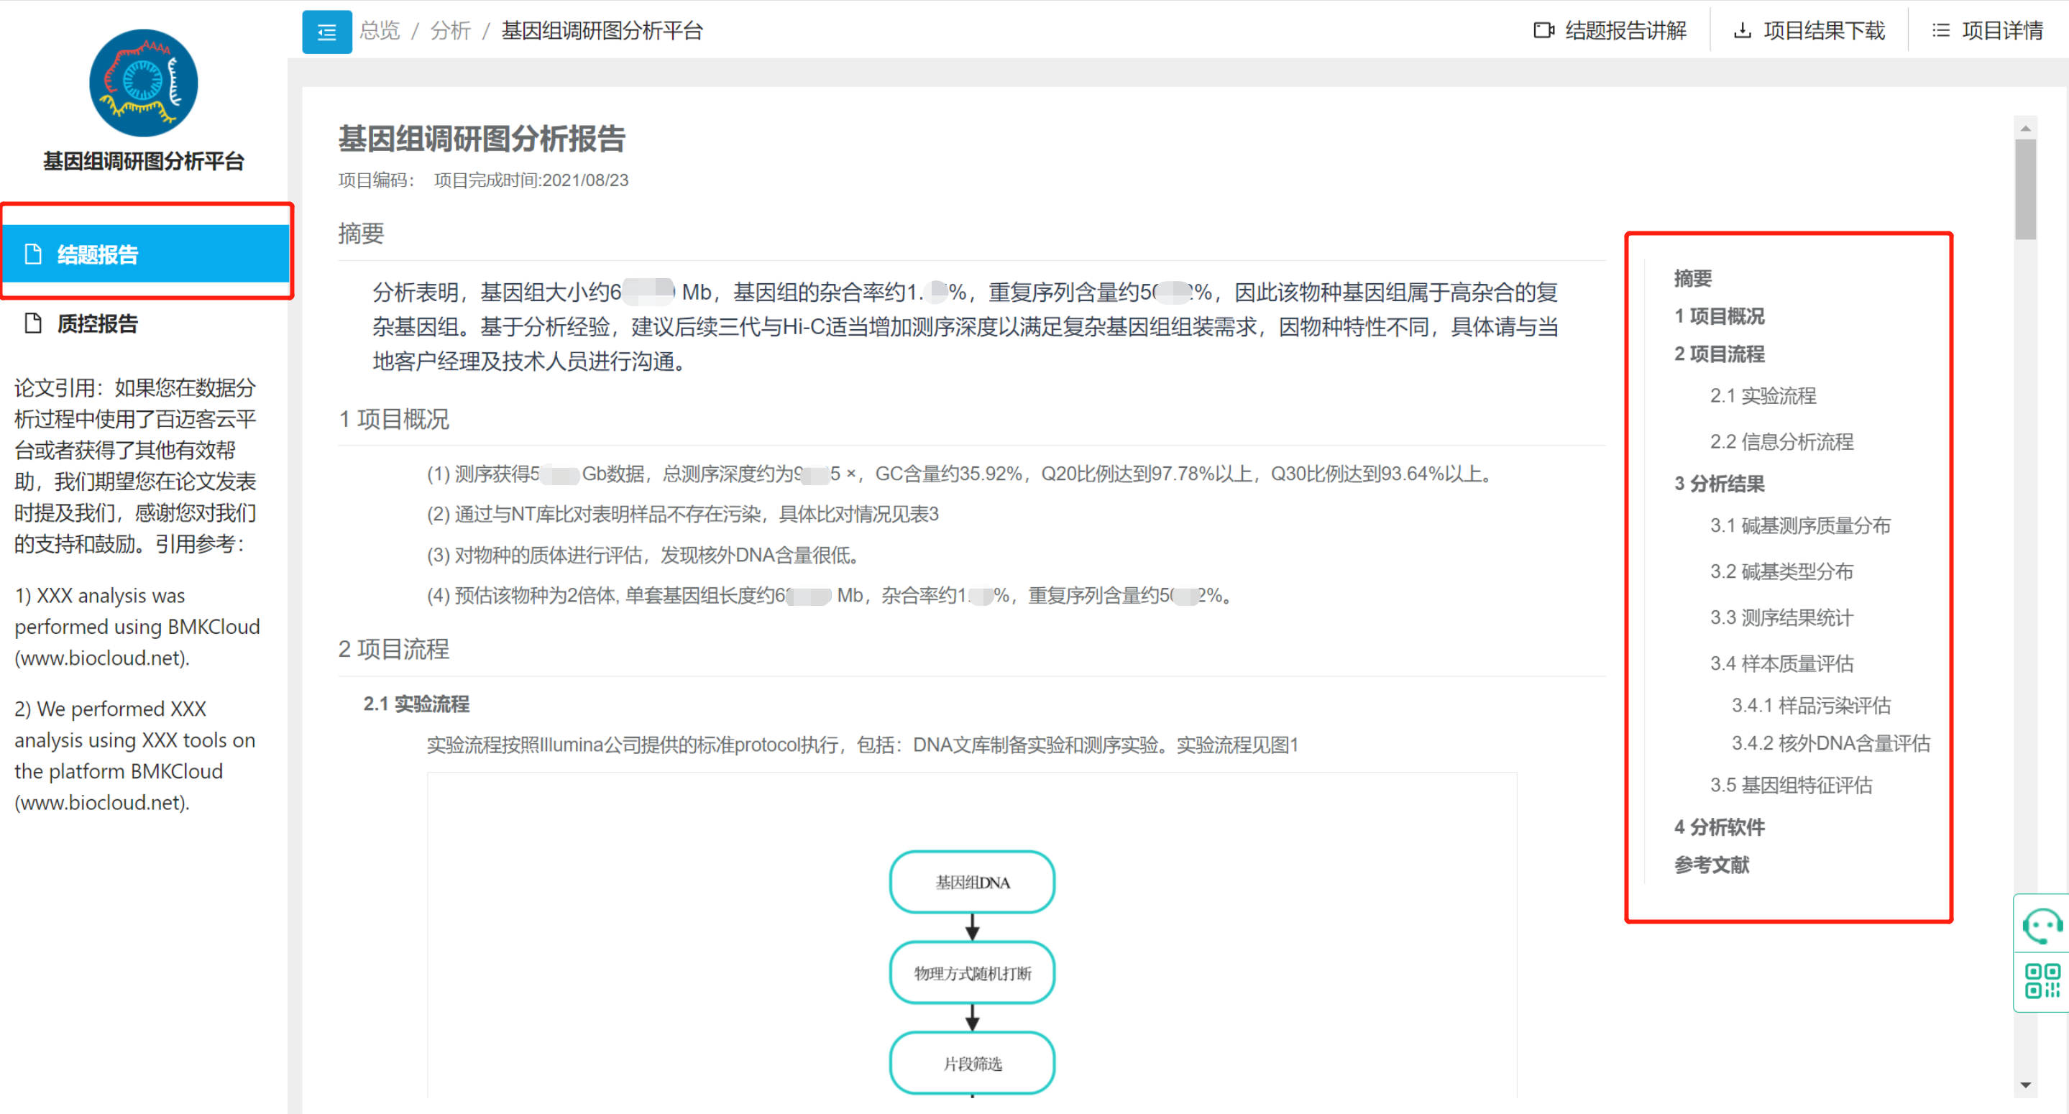Click the list icon for 项目详情
Image resolution: width=2069 pixels, height=1114 pixels.
1940,30
